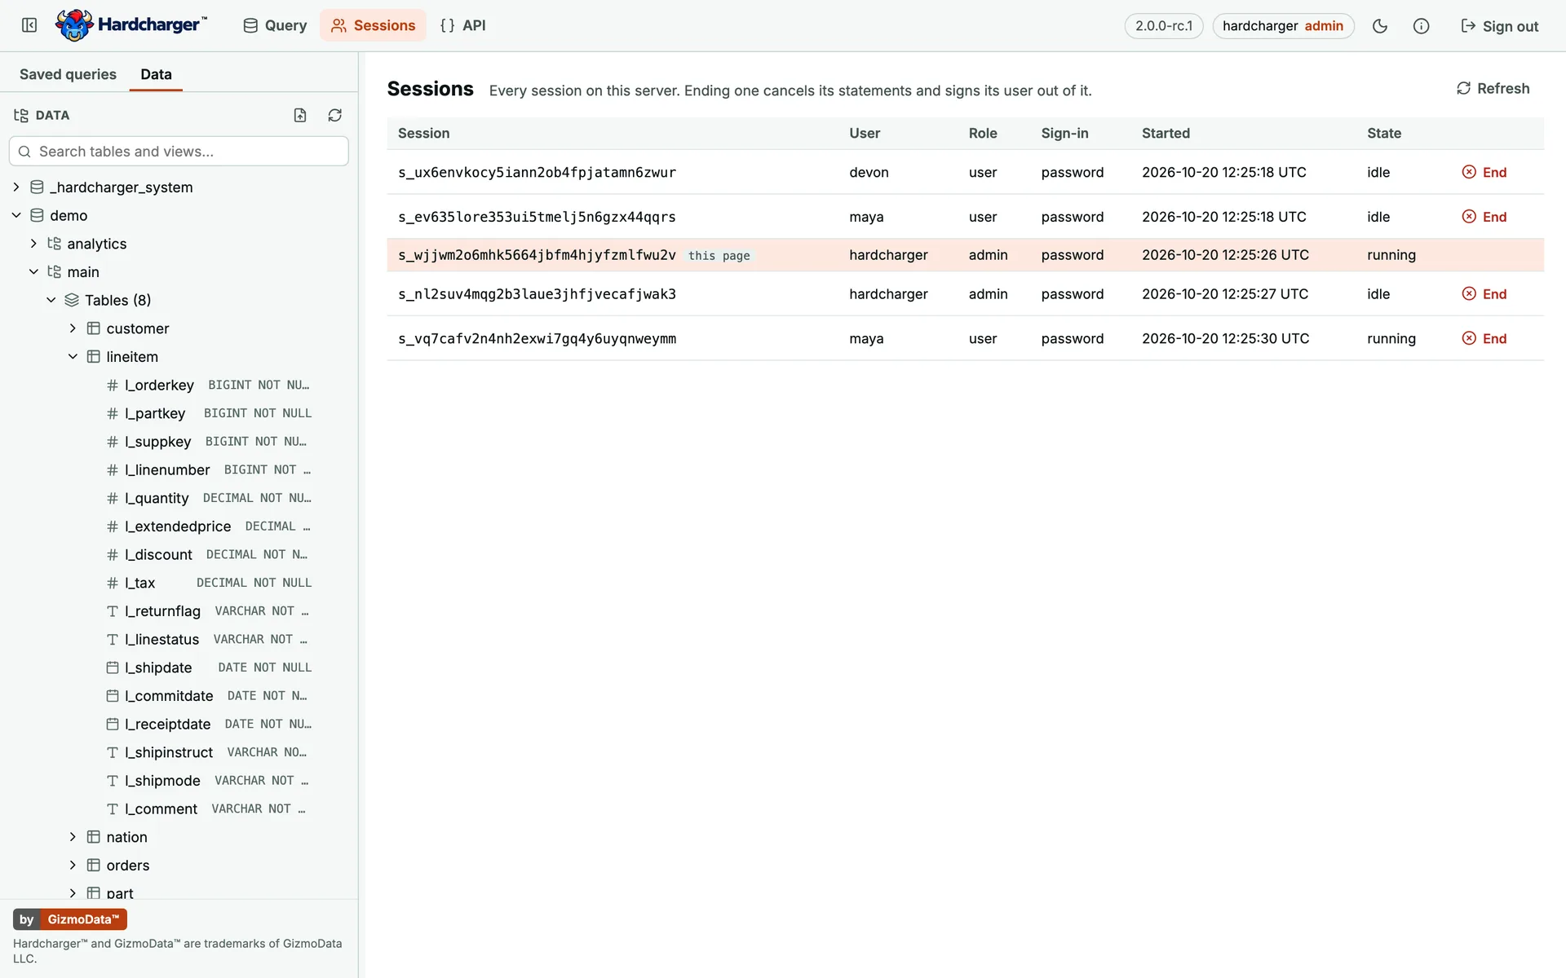
Task: Expand the analytics schema
Action: click(33, 244)
